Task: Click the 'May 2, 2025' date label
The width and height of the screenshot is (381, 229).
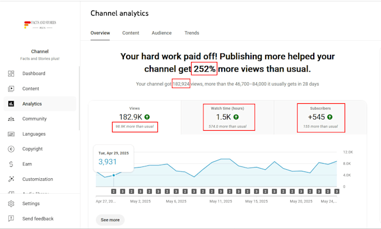Action: click(x=141, y=202)
